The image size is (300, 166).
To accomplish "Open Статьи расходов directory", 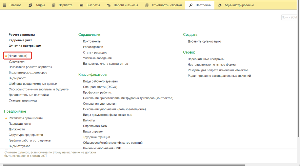I will [x=95, y=52].
